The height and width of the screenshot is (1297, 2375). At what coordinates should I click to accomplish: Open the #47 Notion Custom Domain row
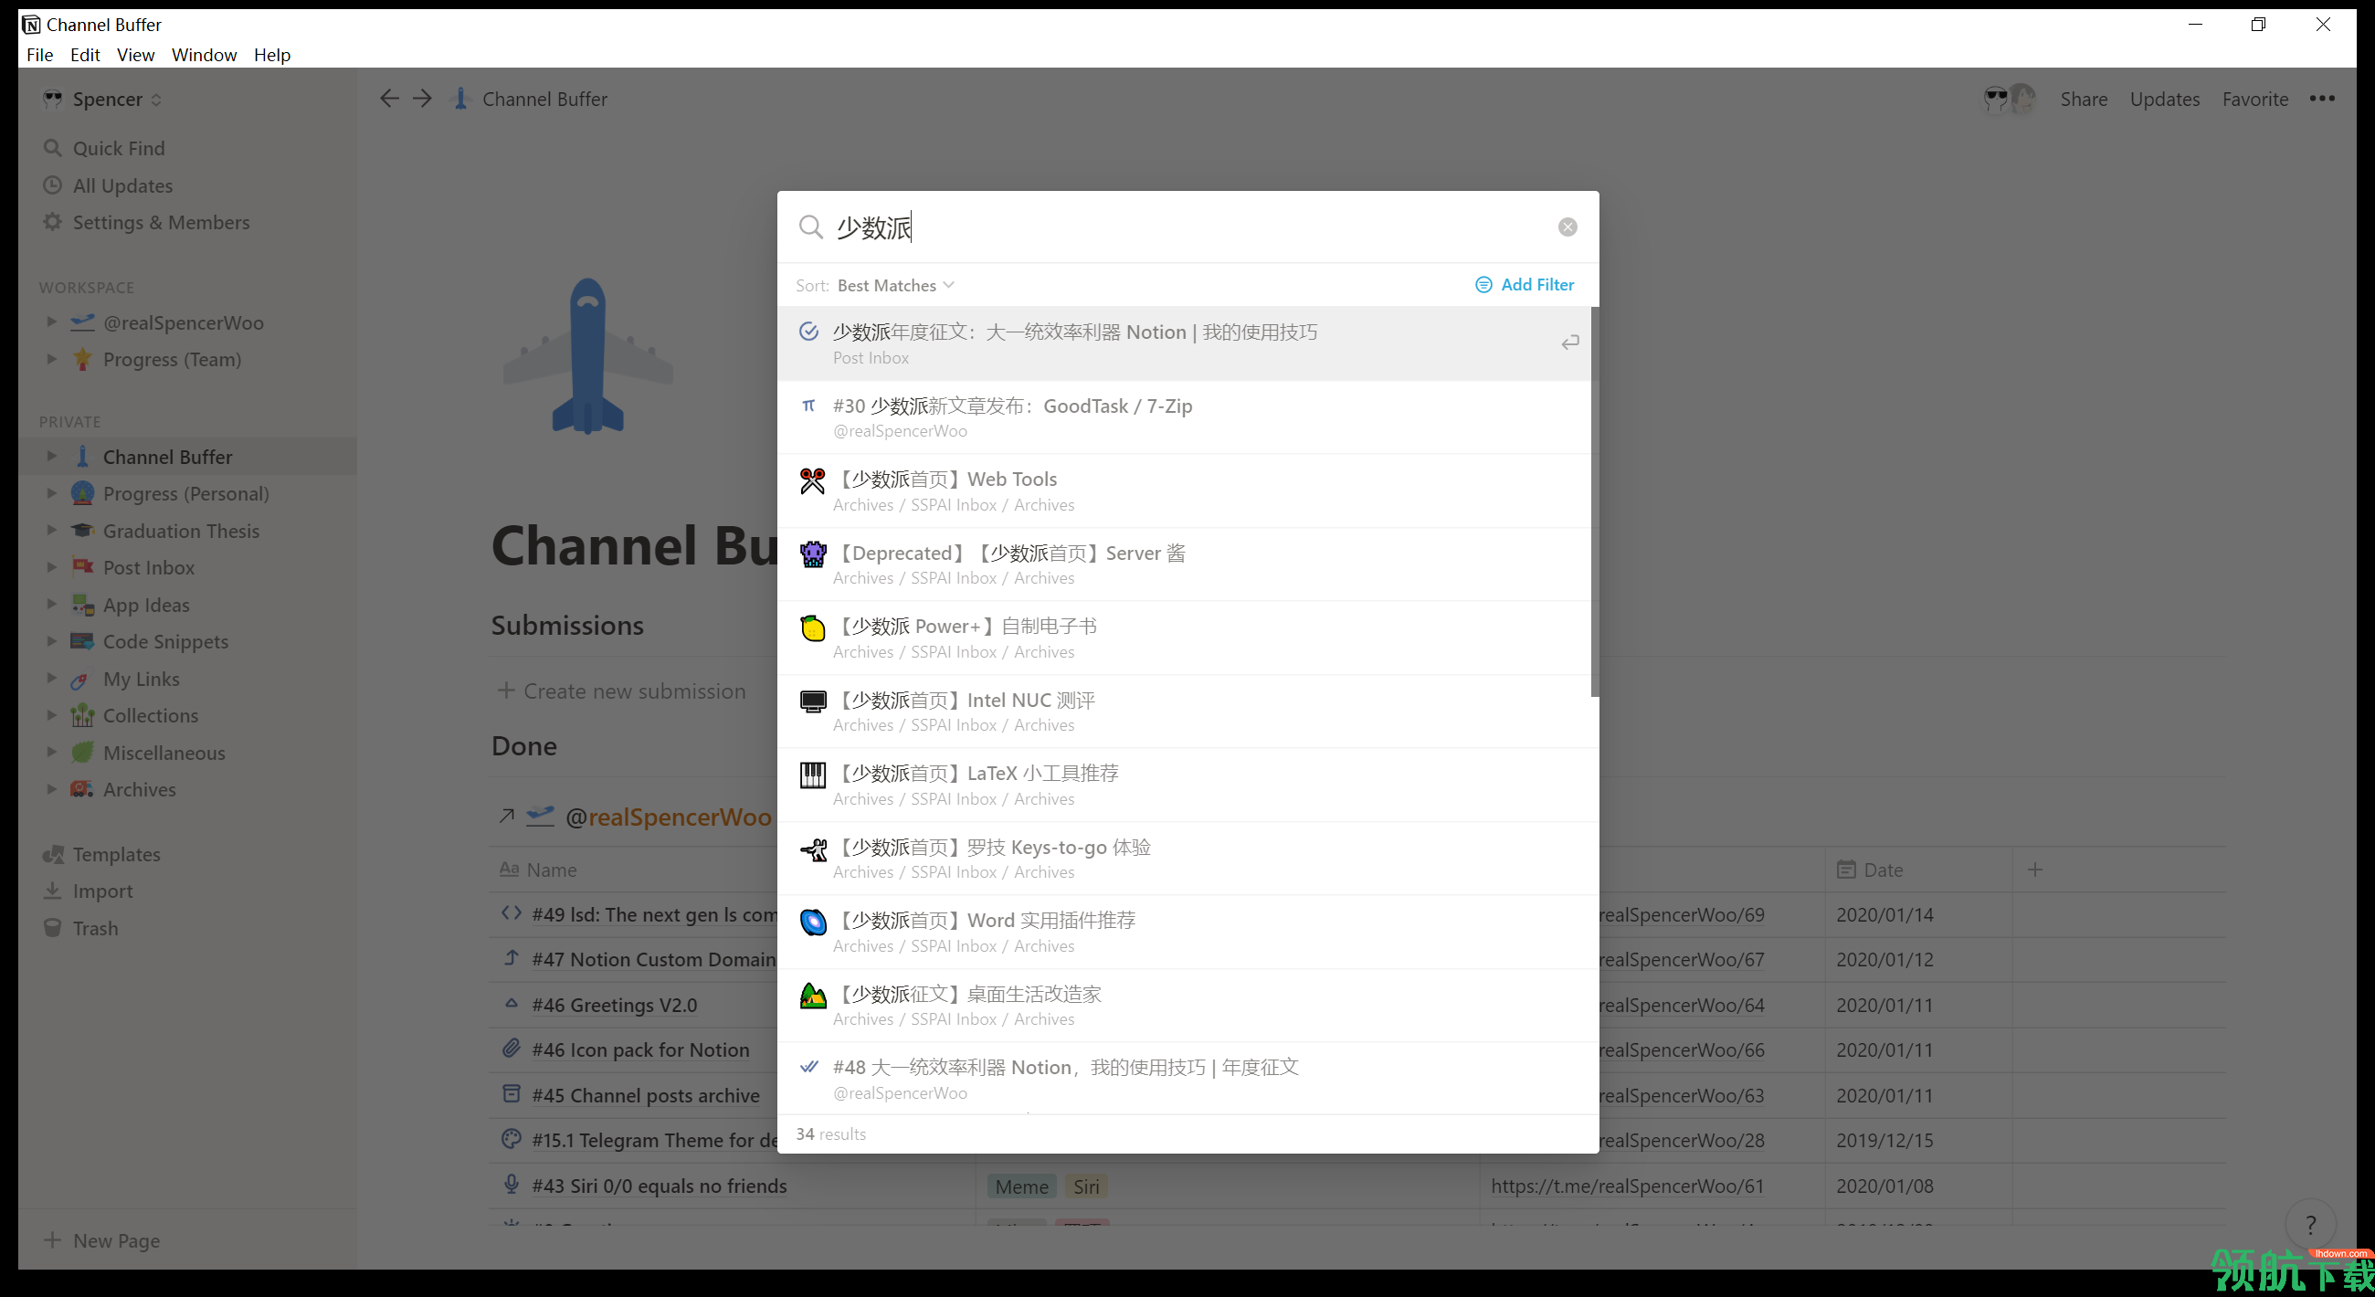point(654,959)
